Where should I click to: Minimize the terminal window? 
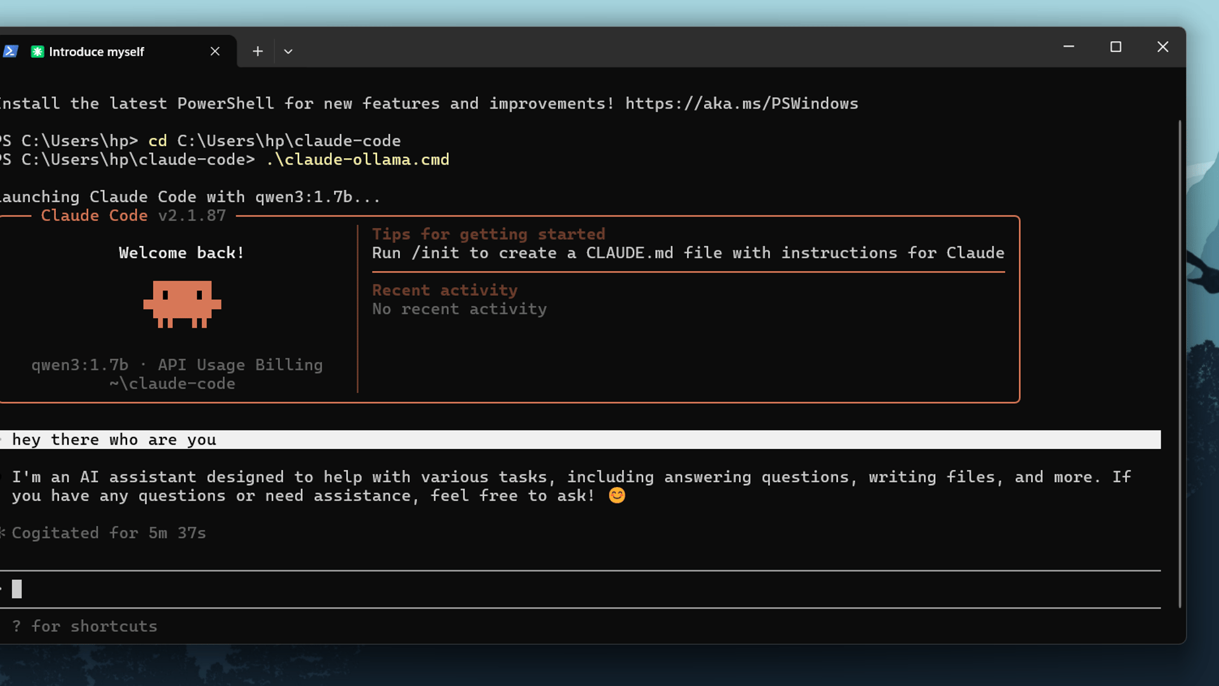coord(1069,47)
